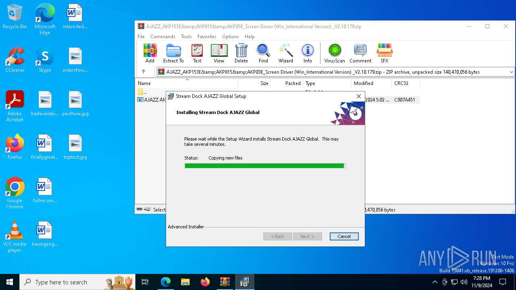Click the installer taskbar icon
The image size is (516, 290).
(244, 282)
